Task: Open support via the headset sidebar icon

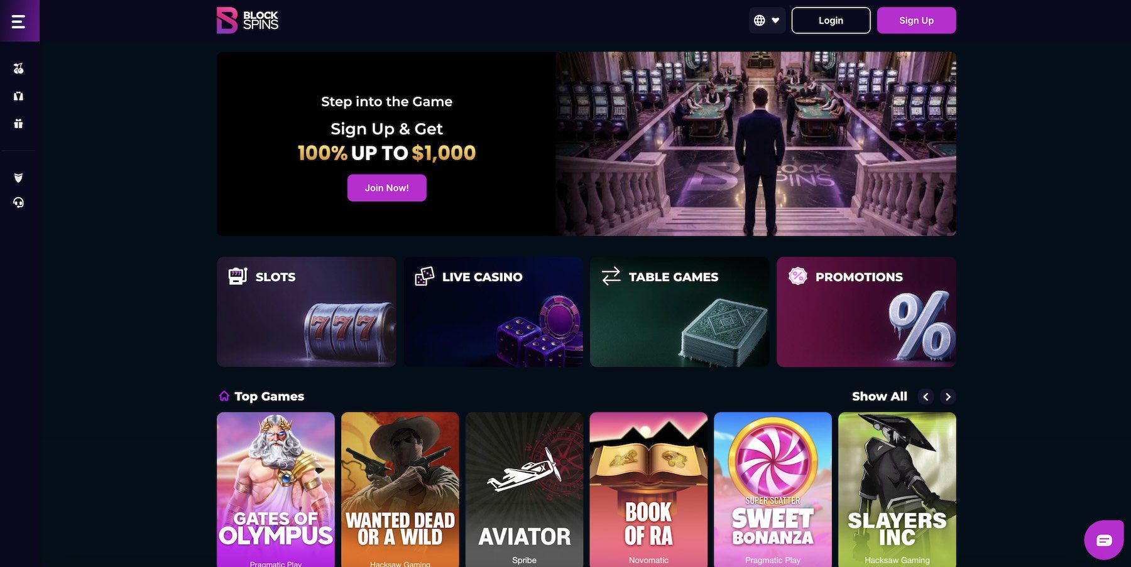Action: pyautogui.click(x=19, y=202)
